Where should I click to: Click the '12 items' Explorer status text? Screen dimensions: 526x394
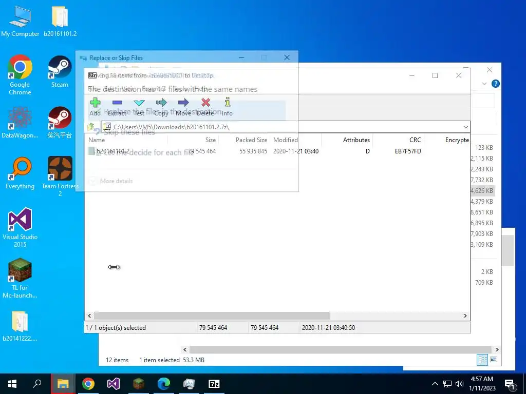tap(117, 360)
